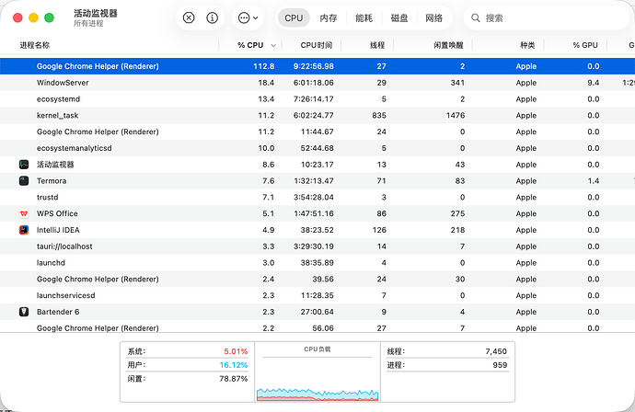Open the process info (i) icon

213,17
